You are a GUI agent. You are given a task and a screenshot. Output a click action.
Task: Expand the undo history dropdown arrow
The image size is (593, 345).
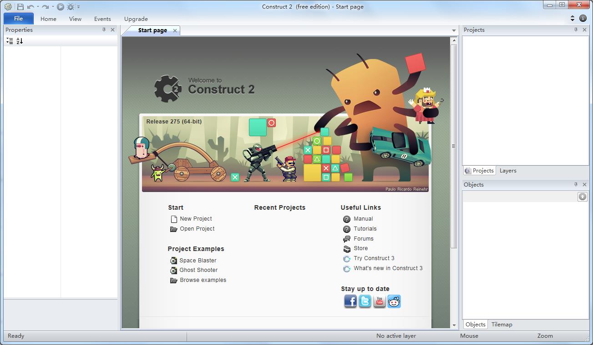37,7
